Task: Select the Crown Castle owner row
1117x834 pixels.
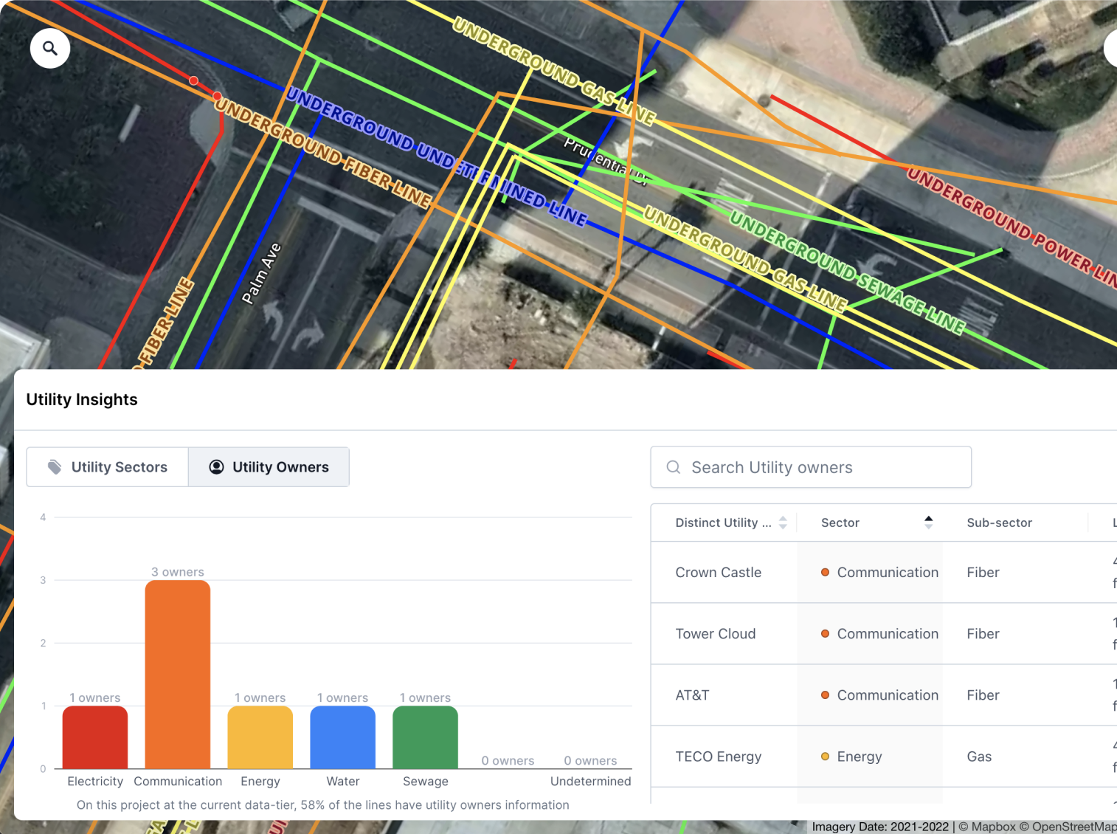Action: 884,573
